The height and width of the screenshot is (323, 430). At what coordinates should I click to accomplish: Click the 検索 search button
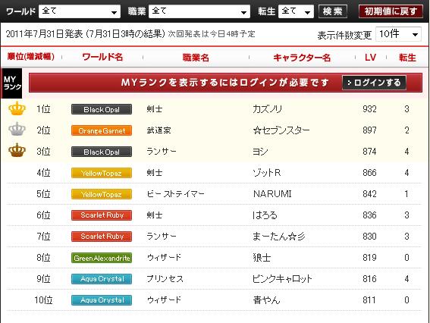coord(333,11)
